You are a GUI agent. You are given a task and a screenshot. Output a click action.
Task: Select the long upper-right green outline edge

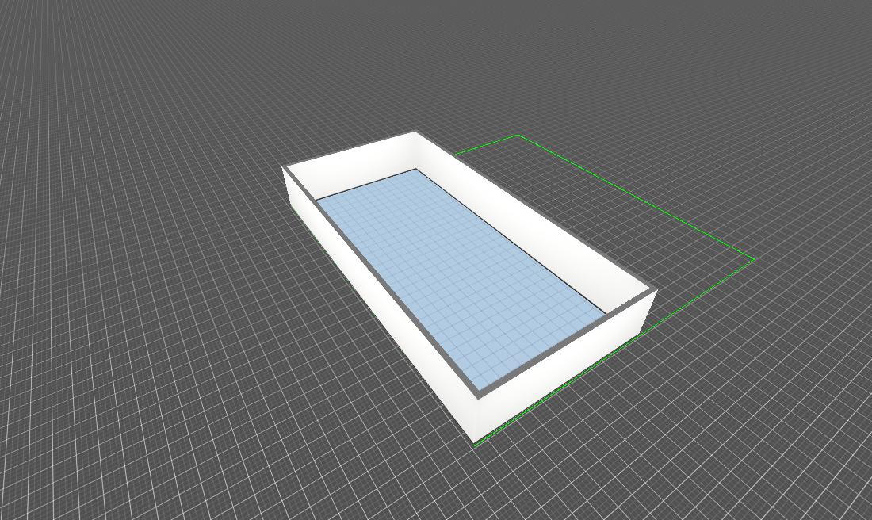click(x=634, y=196)
